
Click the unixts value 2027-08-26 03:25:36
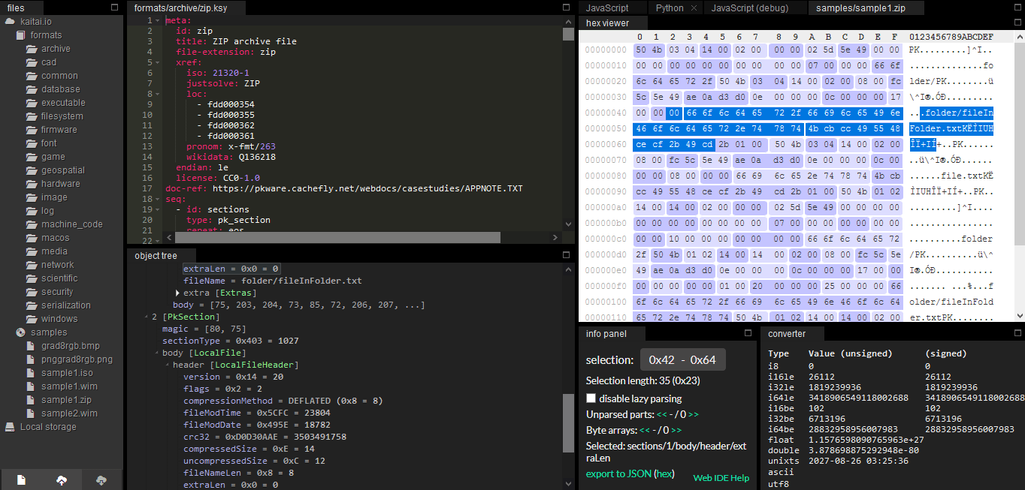pos(858,461)
